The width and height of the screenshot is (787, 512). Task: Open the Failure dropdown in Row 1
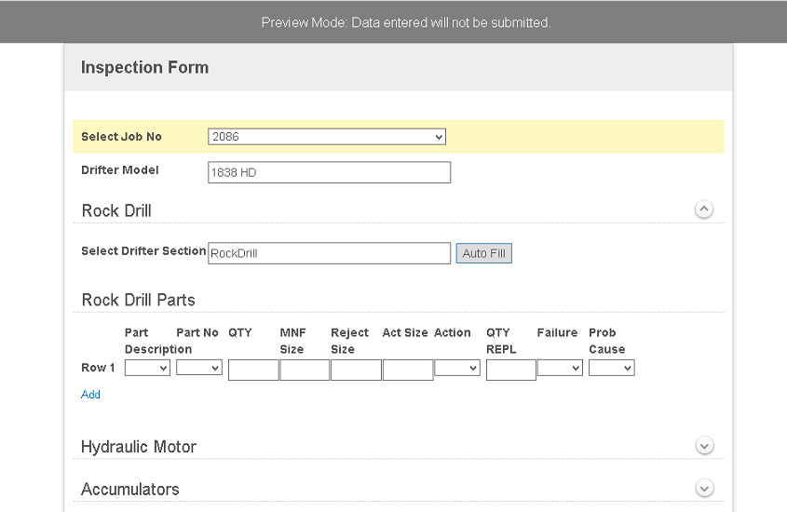[x=560, y=369]
